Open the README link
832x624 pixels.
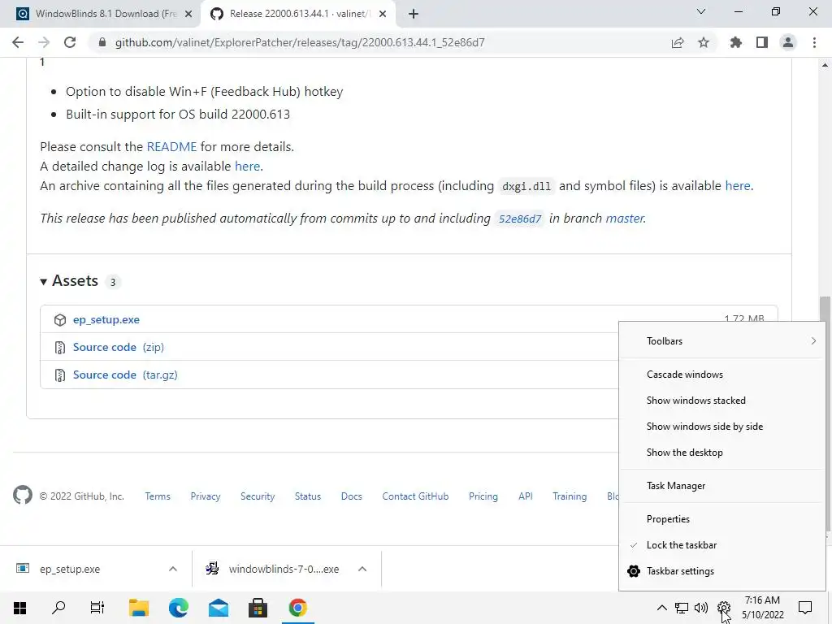pyautogui.click(x=171, y=147)
